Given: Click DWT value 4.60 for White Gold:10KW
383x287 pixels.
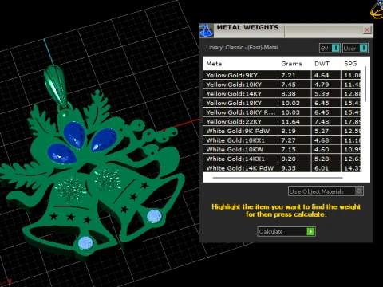Looking at the screenshot, I should coord(322,150).
